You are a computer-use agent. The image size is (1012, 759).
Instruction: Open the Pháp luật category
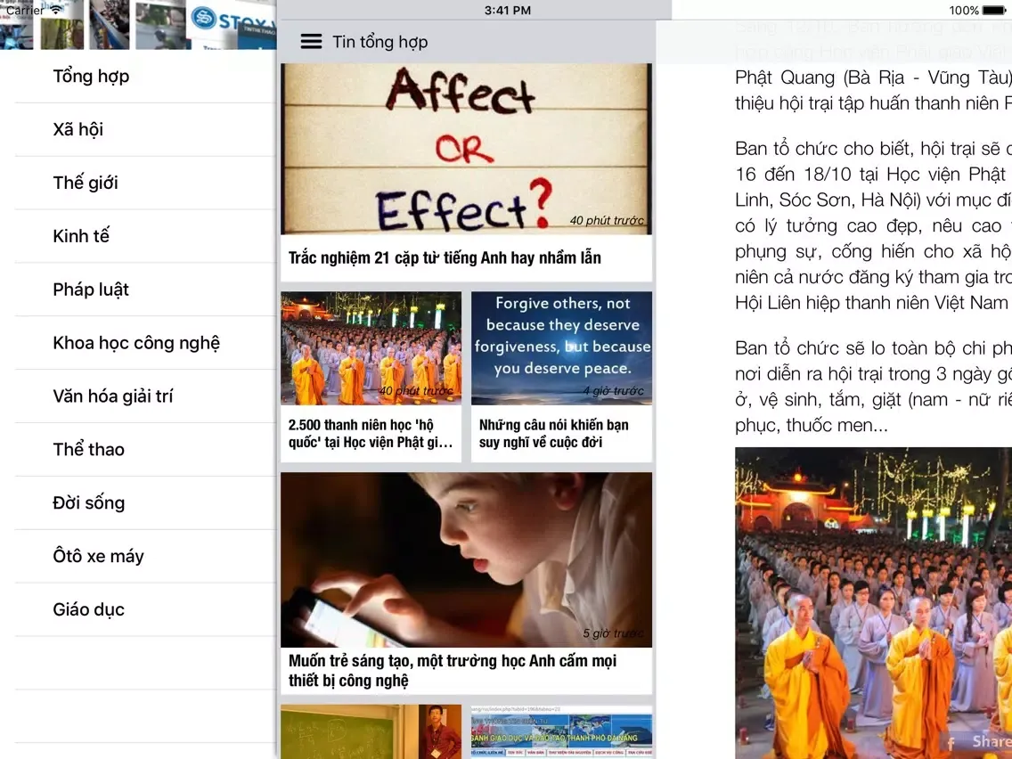tap(144, 290)
